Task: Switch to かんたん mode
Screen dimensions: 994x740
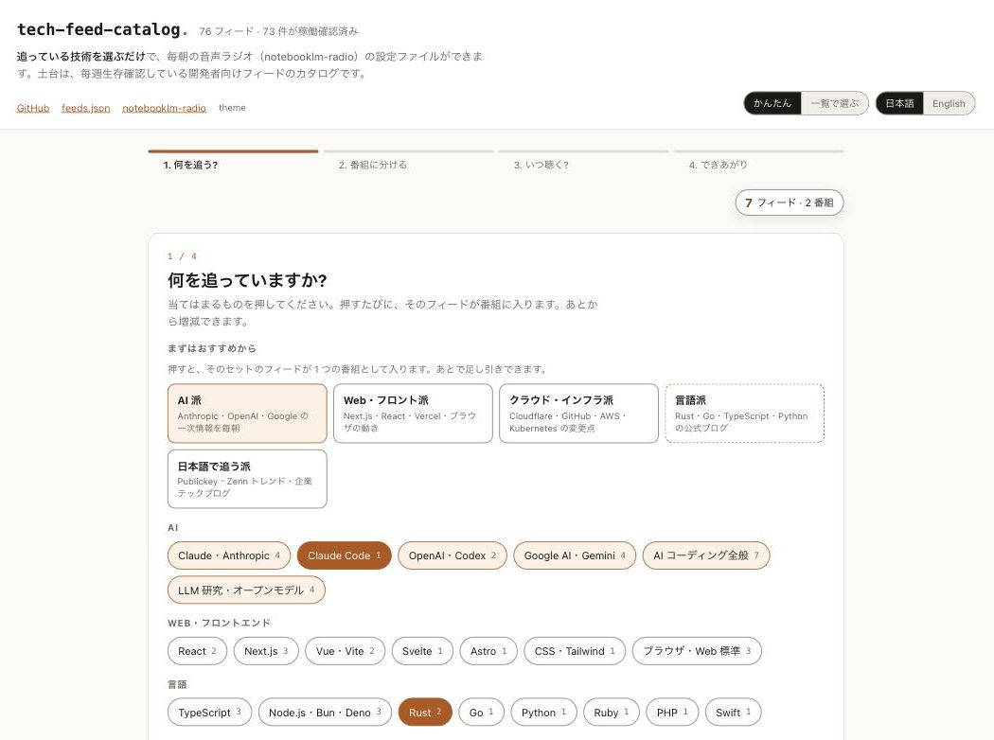Action: tap(772, 103)
